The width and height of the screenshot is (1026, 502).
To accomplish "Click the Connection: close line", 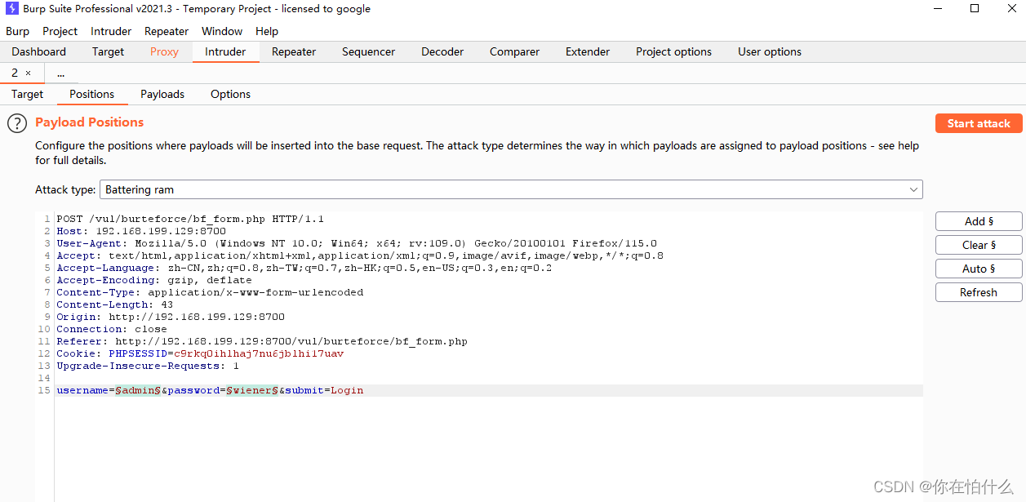I will coord(112,329).
